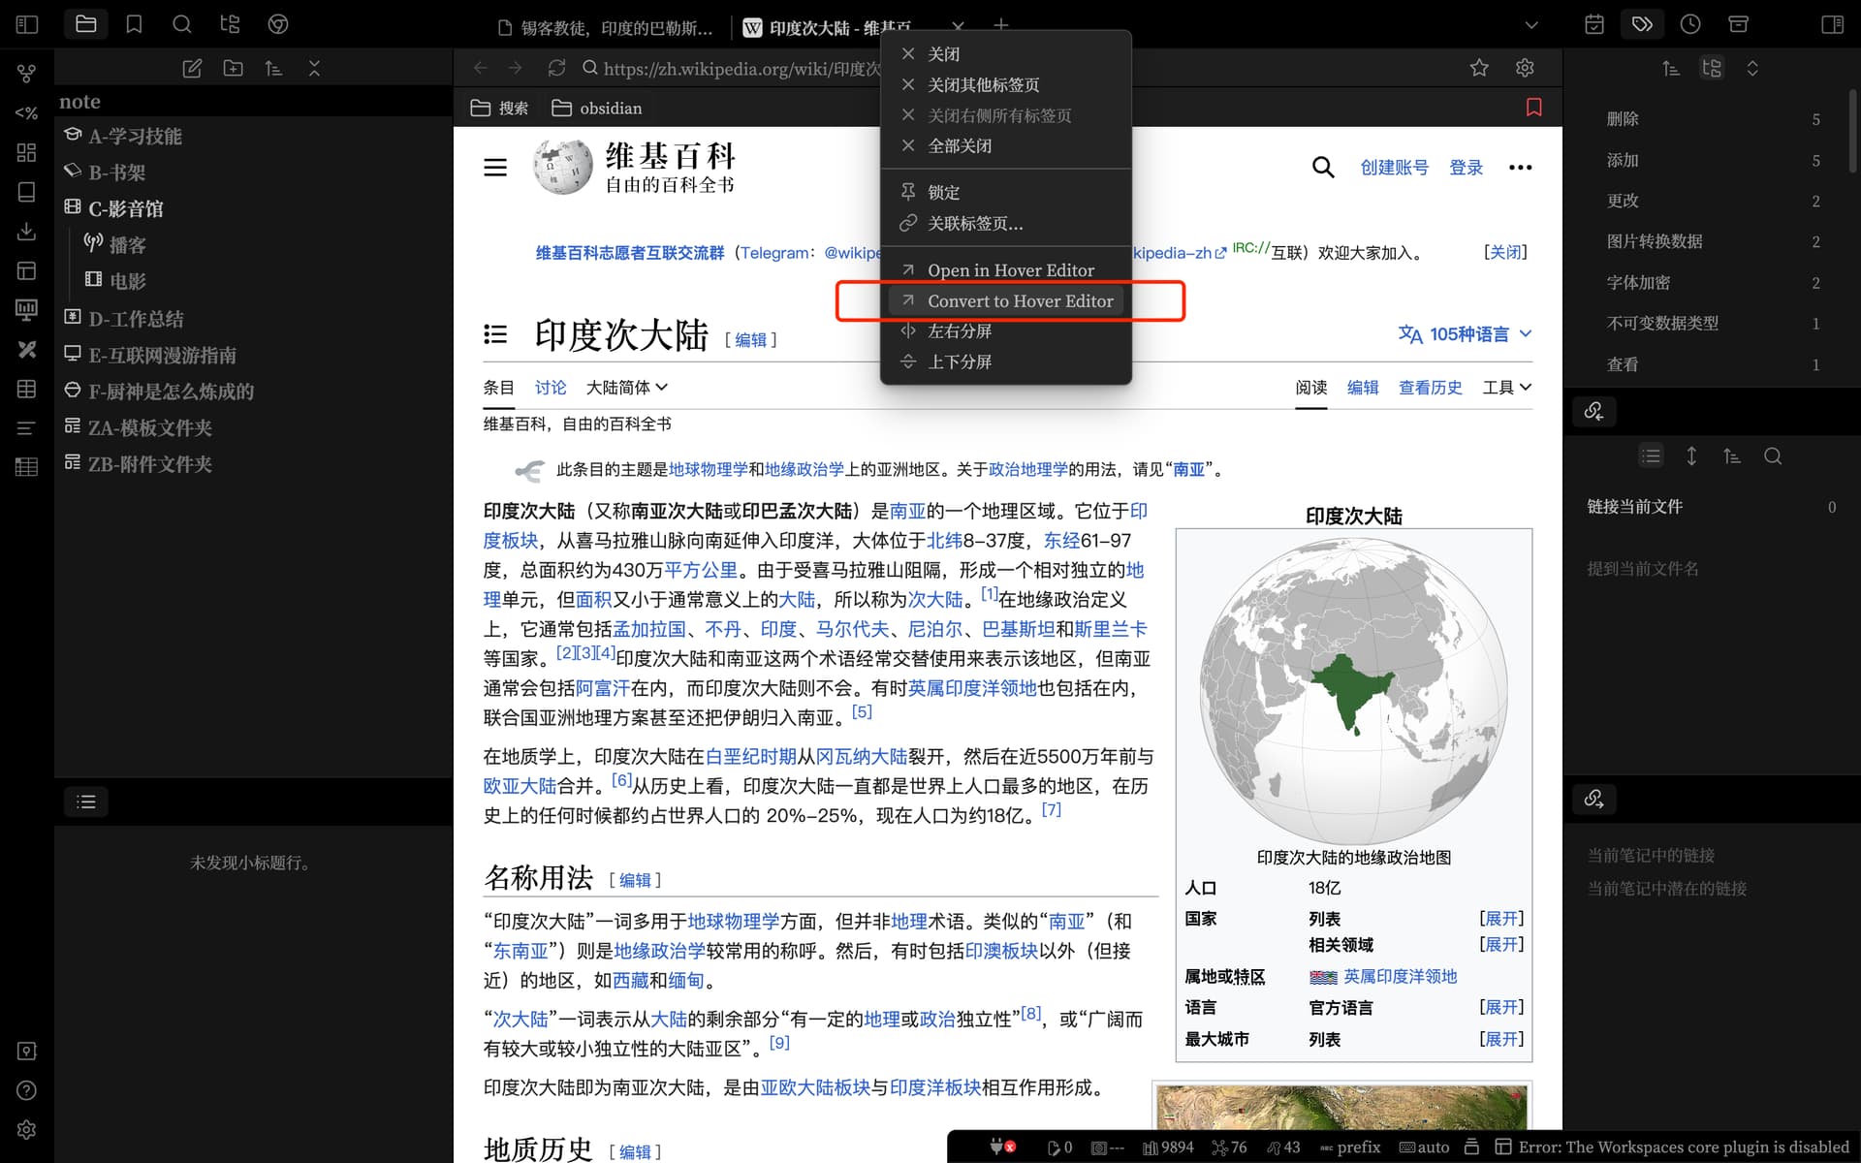
Task: Create a new folder icon
Action: 233,68
